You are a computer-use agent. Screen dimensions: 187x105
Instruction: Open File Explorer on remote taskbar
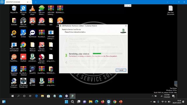[42, 96]
